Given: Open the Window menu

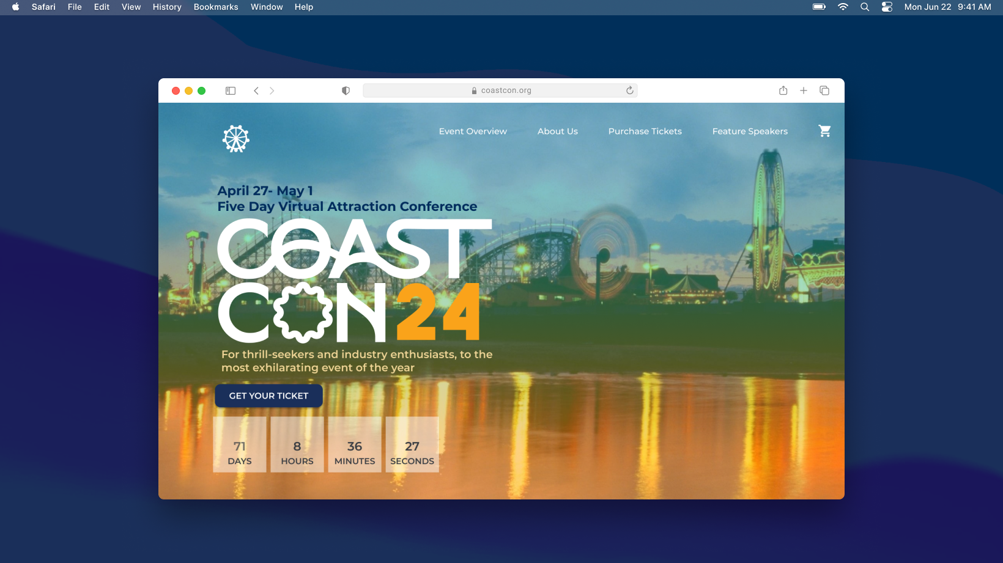Looking at the screenshot, I should coord(267,7).
